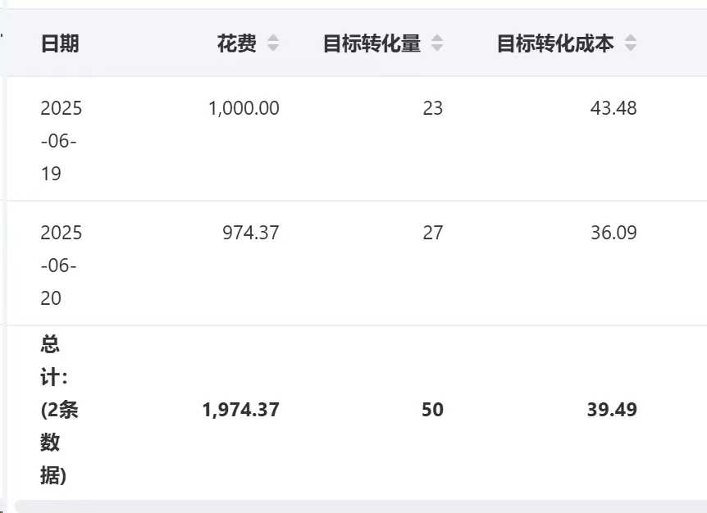This screenshot has width=707, height=513.
Task: Select the 2025-06-20 date cell
Action: pyautogui.click(x=62, y=266)
